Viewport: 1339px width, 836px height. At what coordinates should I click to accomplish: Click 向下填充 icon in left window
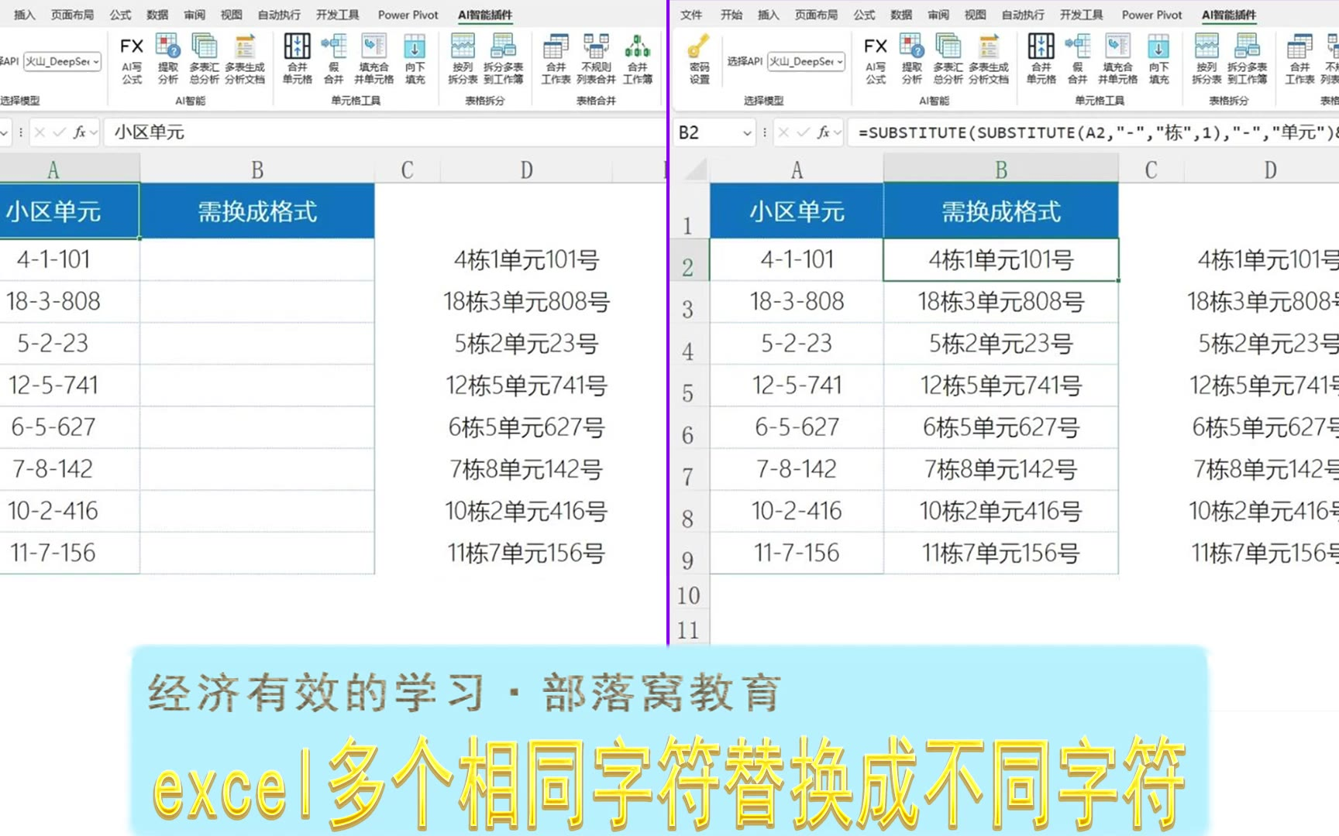[x=415, y=59]
